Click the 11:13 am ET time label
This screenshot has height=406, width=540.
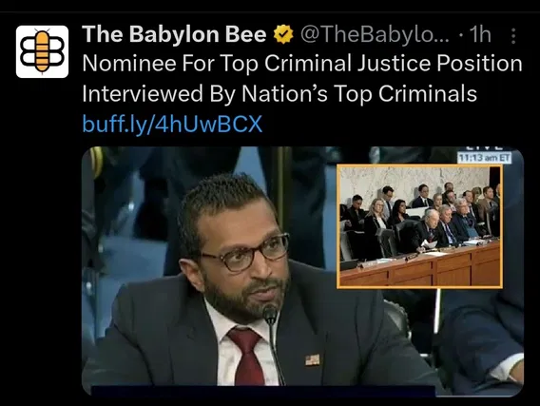(484, 158)
